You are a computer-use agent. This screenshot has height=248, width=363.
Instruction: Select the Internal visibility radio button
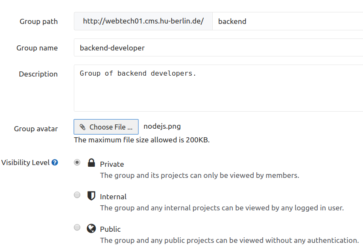tap(77, 195)
